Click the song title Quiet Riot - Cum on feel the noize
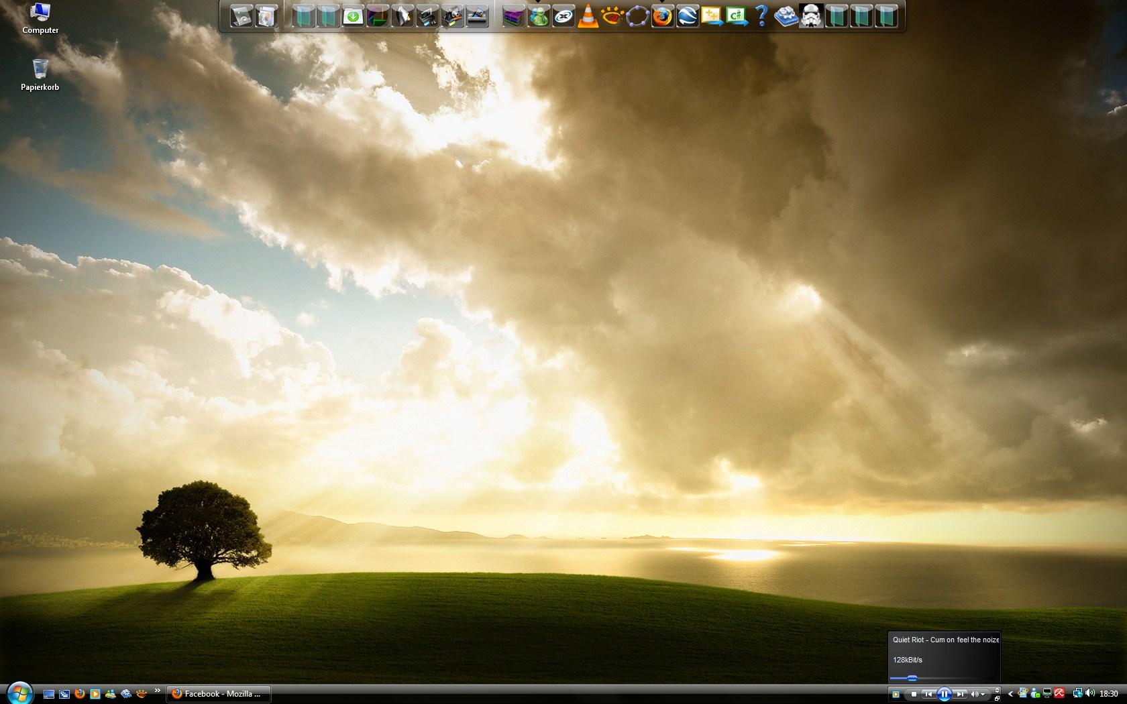This screenshot has width=1127, height=704. point(946,640)
